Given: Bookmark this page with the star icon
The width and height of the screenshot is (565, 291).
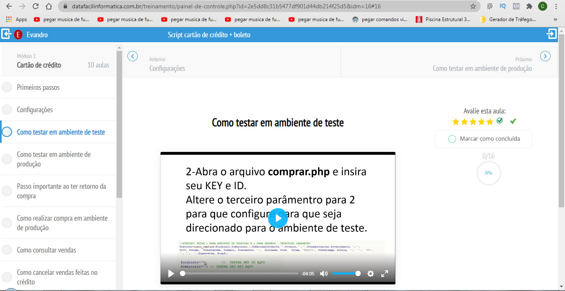Looking at the screenshot, I should (473, 7).
